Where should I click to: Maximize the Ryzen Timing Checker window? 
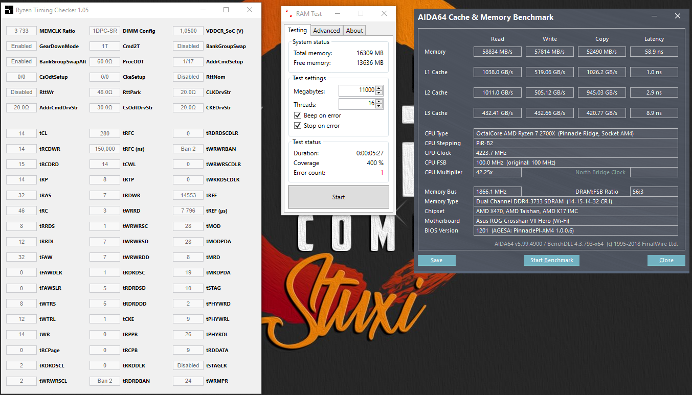(226, 10)
